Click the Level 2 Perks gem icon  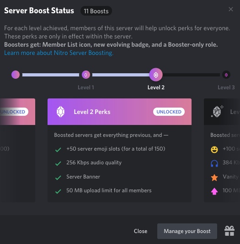click(x=60, y=112)
